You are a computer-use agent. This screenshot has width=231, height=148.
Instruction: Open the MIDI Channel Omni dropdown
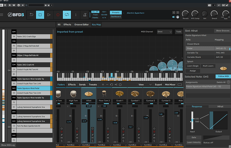point(164,32)
